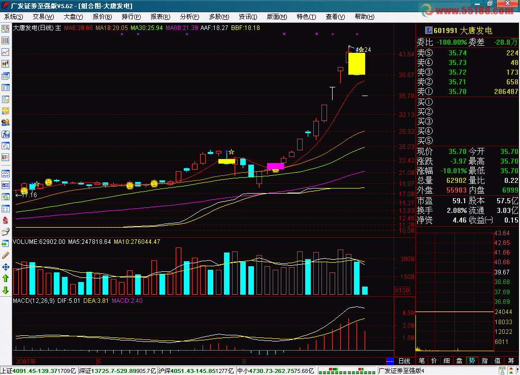Switch to the 值 tab
The width and height of the screenshot is (520, 375).
pos(497,361)
